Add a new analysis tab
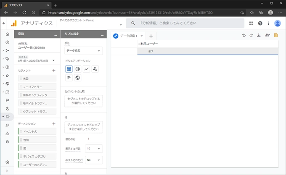This screenshot has width=286, height=175. point(151,36)
